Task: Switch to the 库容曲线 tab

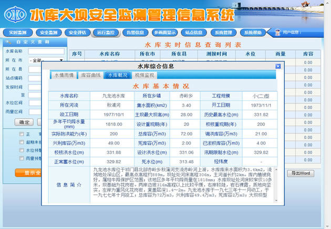Action: [x=90, y=75]
